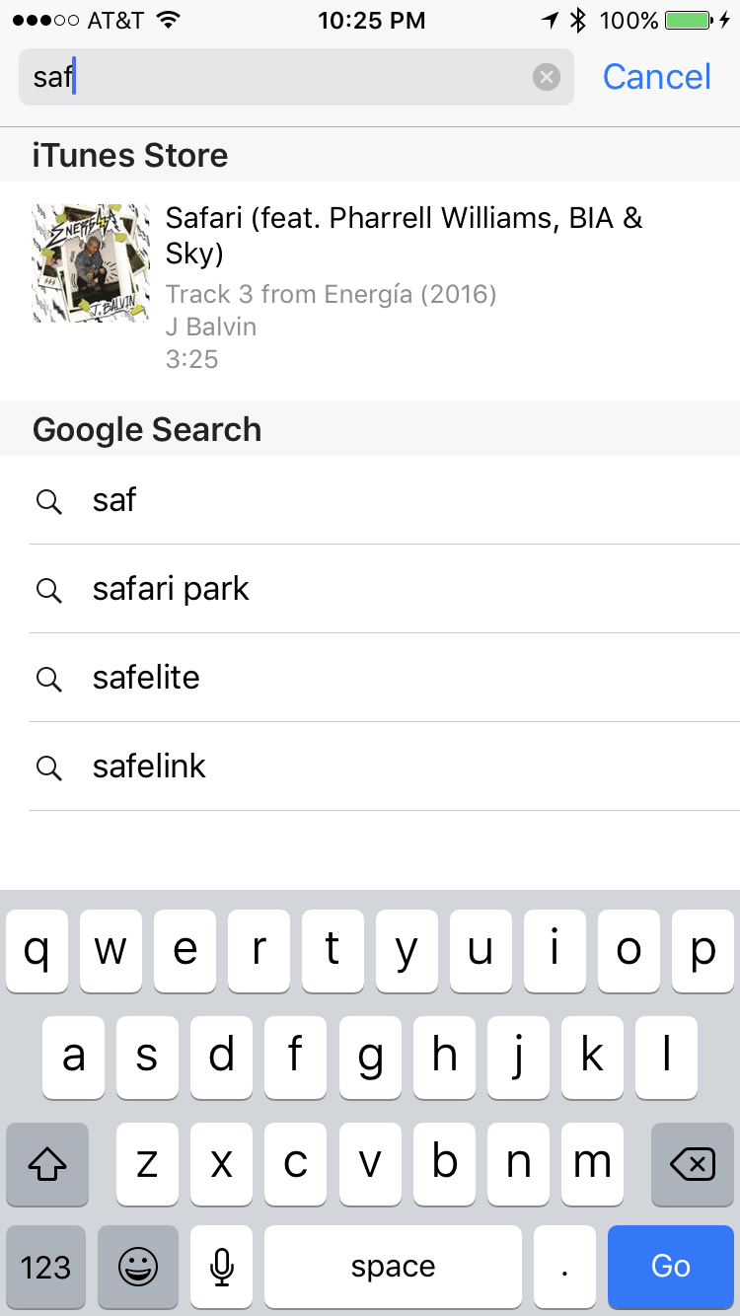Choose the 'safelite' suggestion
The height and width of the screenshot is (1316, 740).
[370, 678]
